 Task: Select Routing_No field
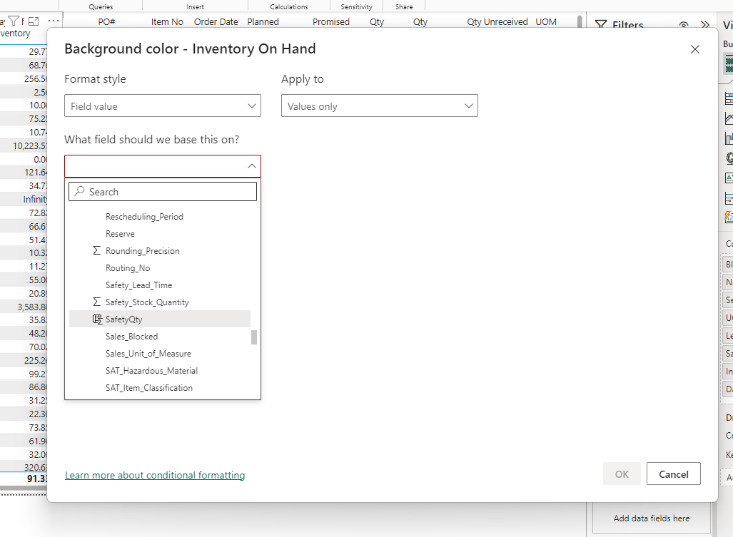tap(159, 268)
